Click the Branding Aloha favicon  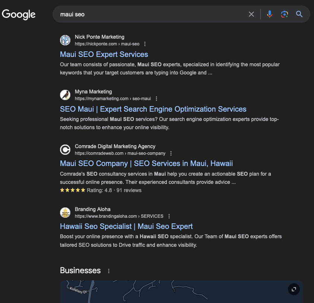point(65,213)
